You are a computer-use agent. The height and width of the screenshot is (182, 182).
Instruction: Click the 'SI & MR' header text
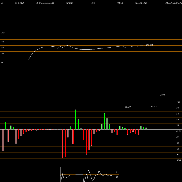tap(19, 3)
